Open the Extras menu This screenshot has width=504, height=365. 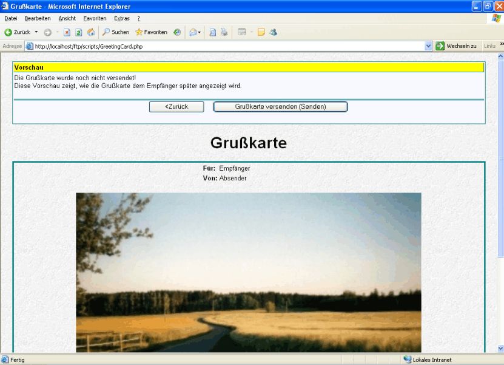point(122,19)
